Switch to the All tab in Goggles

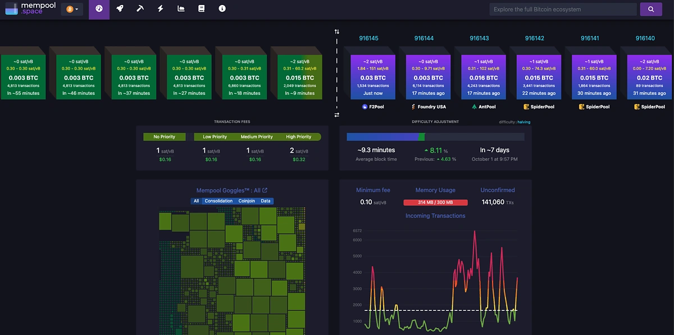[x=196, y=200]
